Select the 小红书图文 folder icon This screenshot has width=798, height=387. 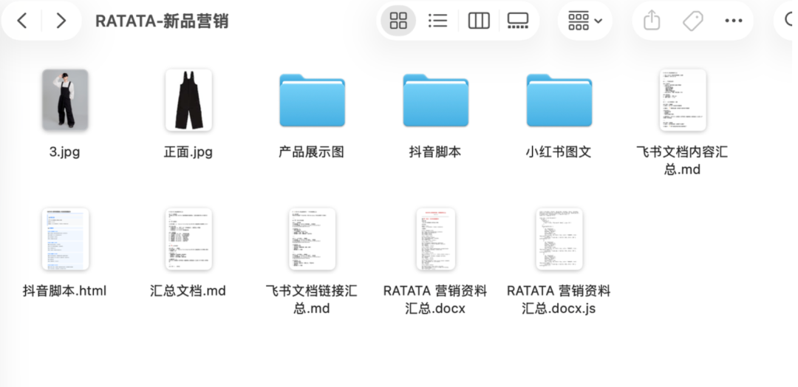coord(559,100)
